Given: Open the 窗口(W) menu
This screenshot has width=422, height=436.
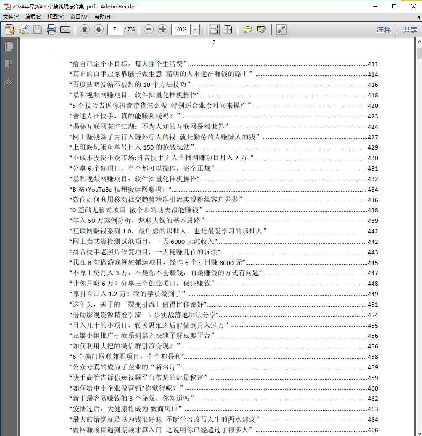Looking at the screenshot, I should pyautogui.click(x=80, y=17).
